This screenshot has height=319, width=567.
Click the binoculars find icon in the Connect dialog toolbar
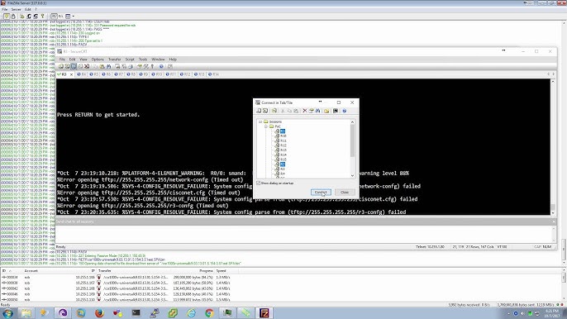(x=318, y=111)
